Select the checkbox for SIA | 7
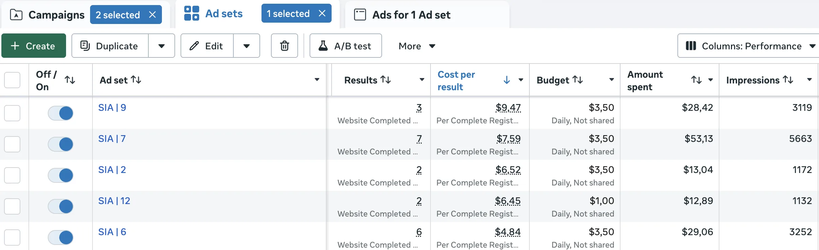The height and width of the screenshot is (250, 819). [12, 144]
